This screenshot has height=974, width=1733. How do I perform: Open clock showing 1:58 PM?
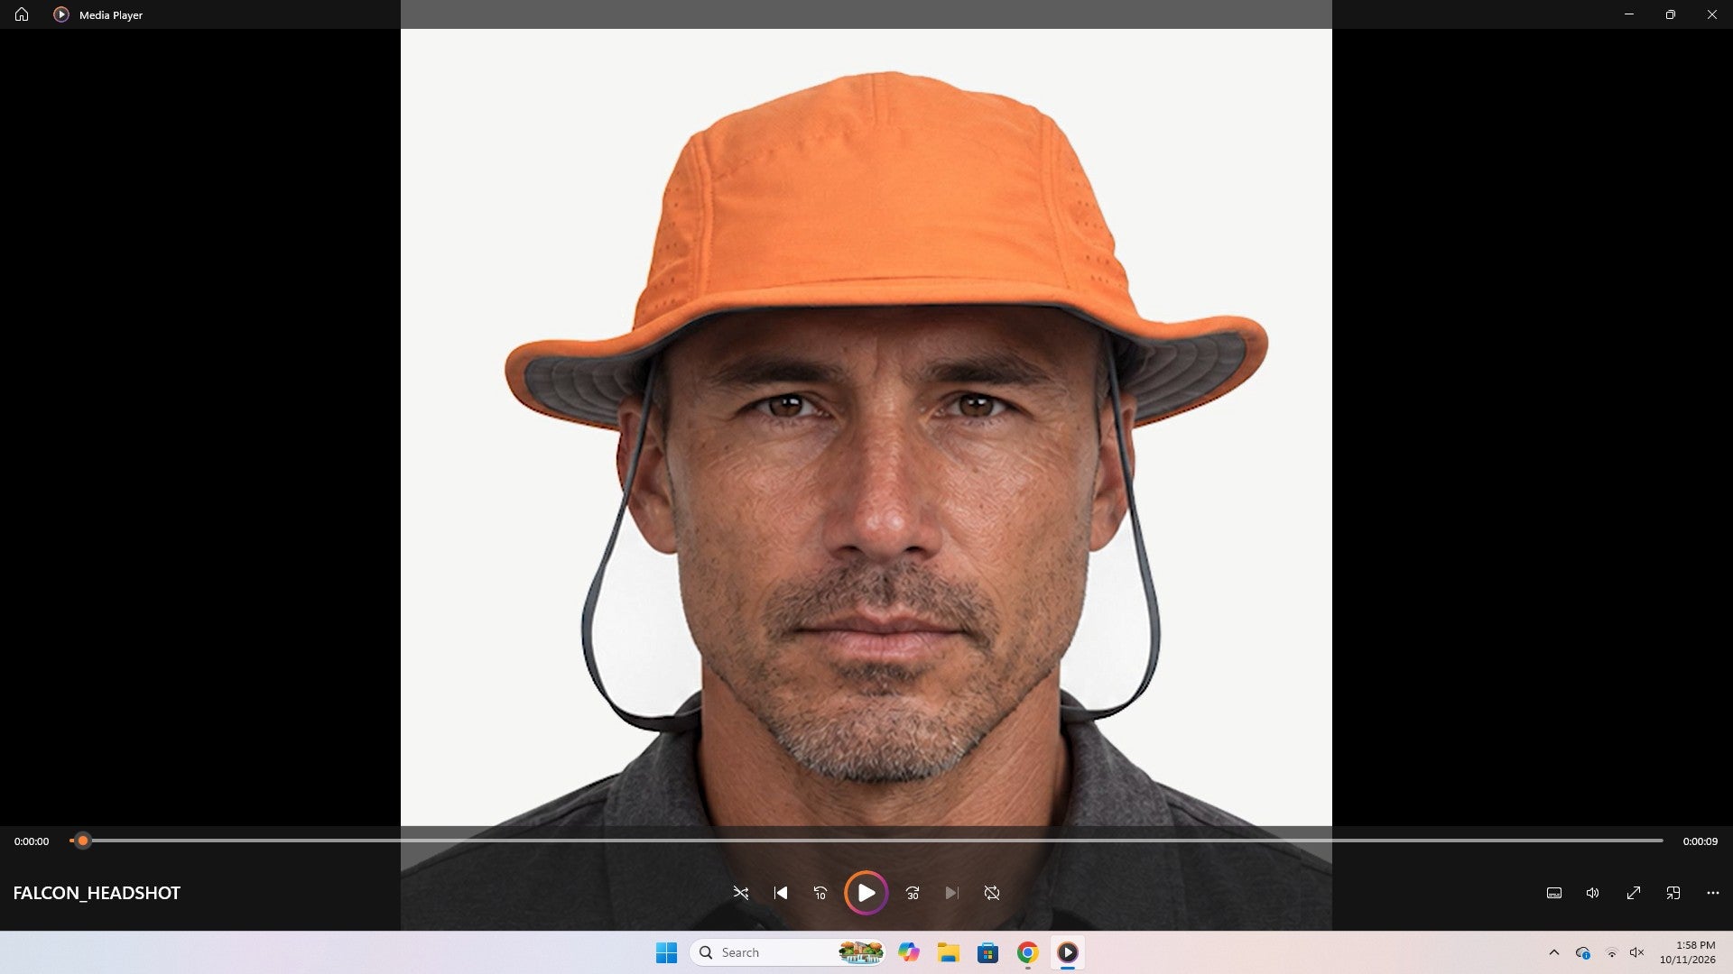[x=1687, y=952]
